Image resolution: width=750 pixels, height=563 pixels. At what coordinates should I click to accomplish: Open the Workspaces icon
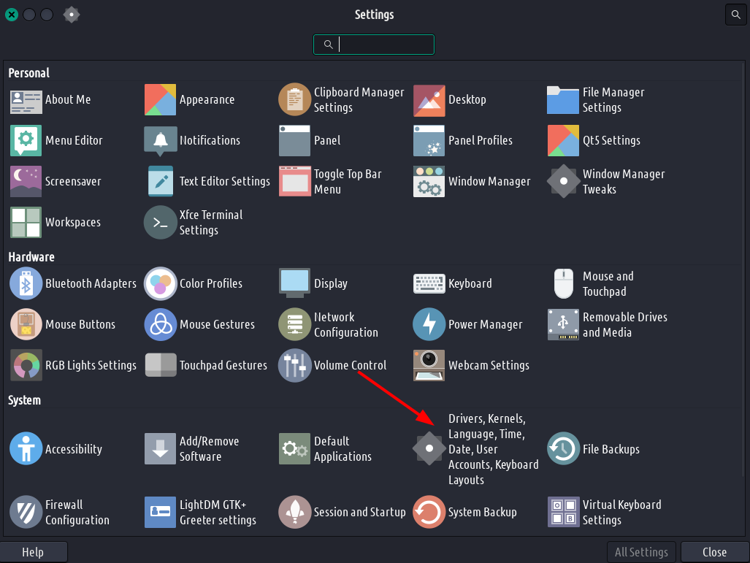tap(26, 223)
